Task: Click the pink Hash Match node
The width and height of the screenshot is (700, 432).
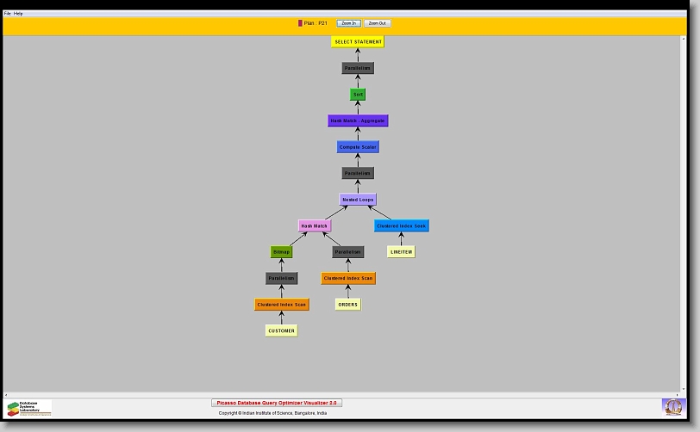Action: pos(315,226)
